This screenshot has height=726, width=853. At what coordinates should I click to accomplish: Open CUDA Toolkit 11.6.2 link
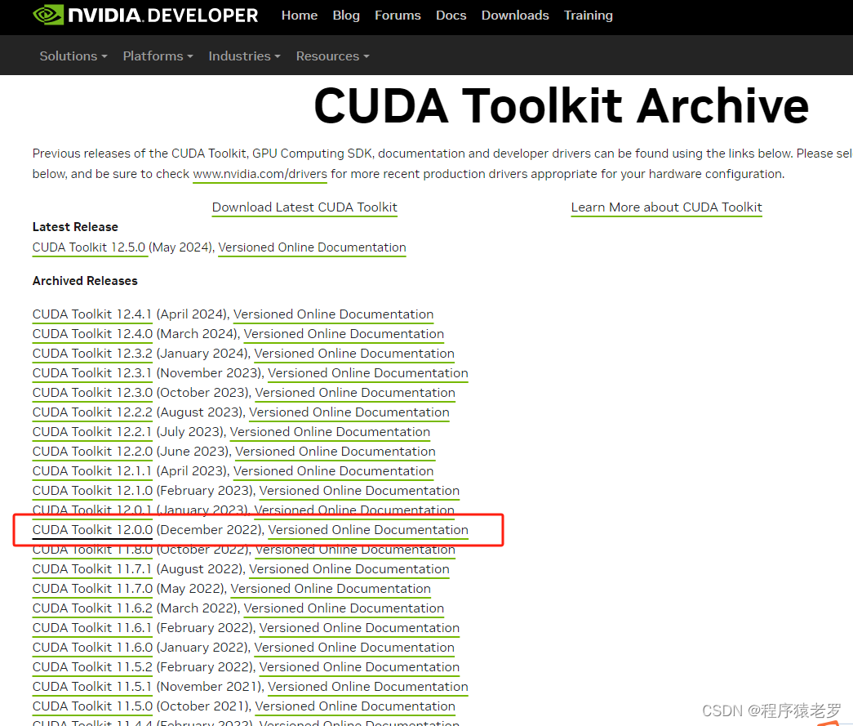[92, 608]
